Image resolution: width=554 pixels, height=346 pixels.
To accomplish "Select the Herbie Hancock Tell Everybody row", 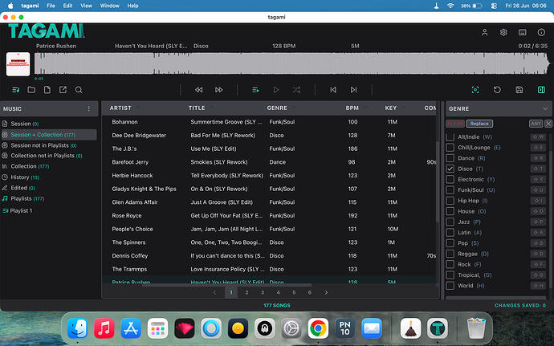I will pos(269,175).
